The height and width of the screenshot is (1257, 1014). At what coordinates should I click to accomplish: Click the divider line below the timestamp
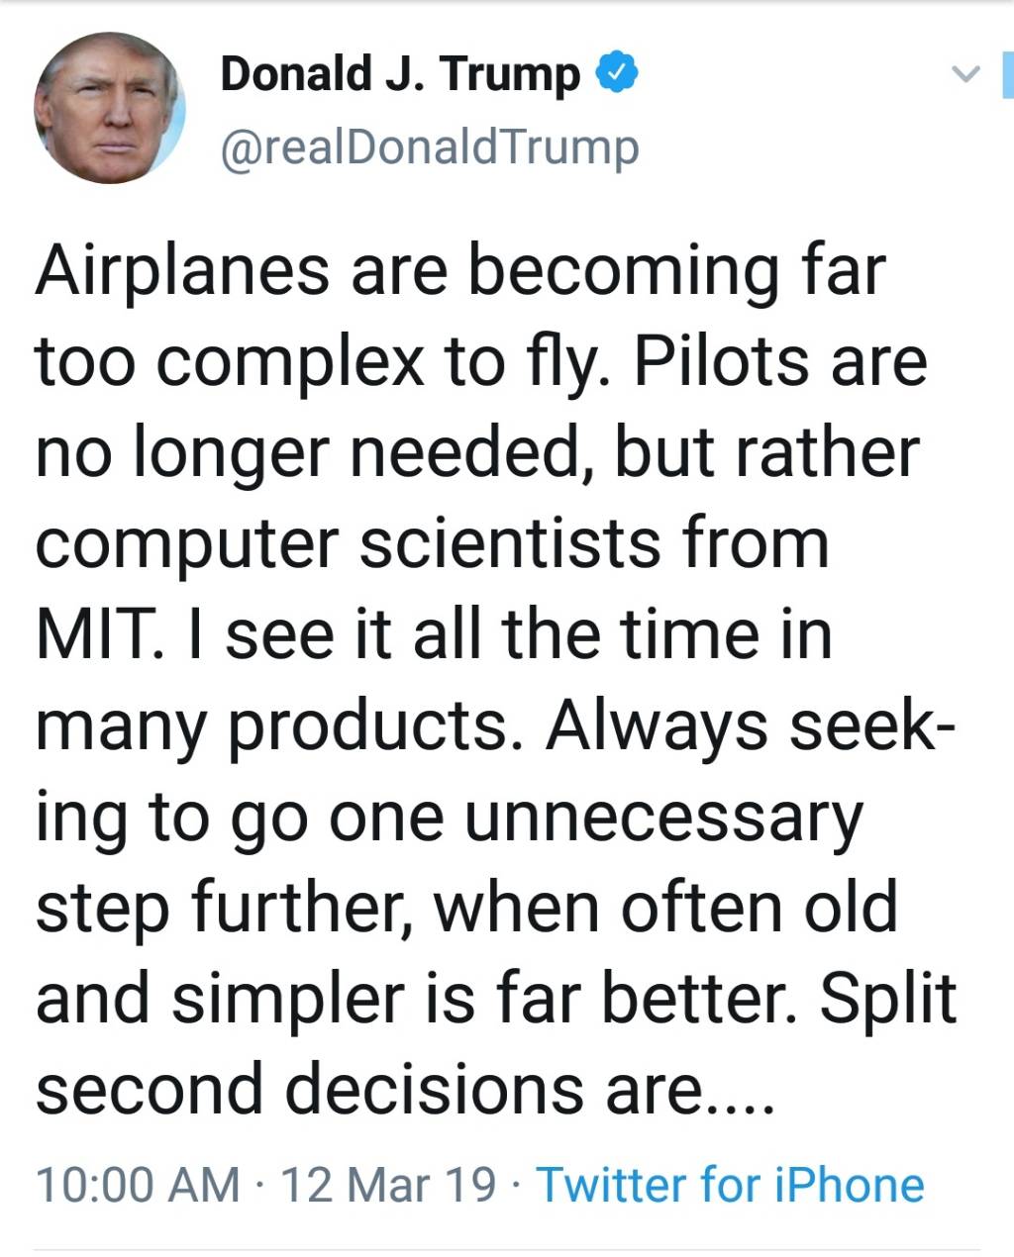pos(507,1249)
